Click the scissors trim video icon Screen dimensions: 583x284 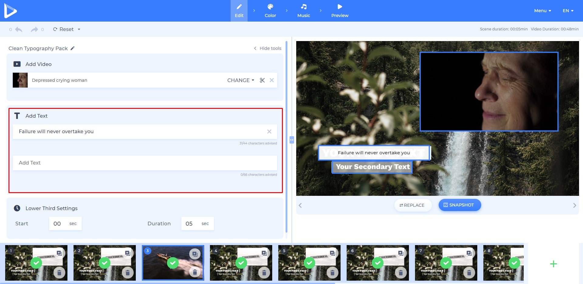point(262,80)
